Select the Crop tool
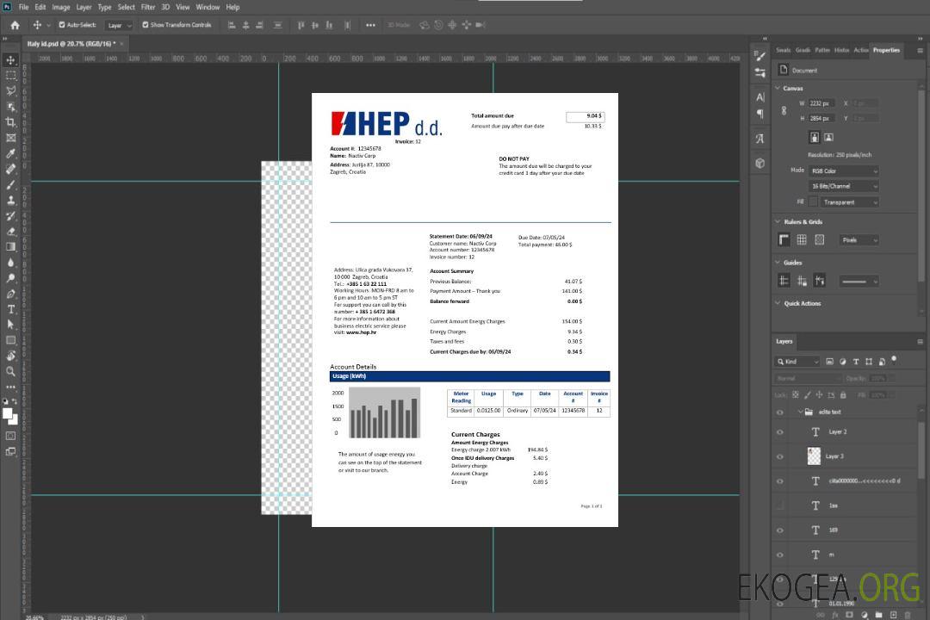 coord(10,122)
